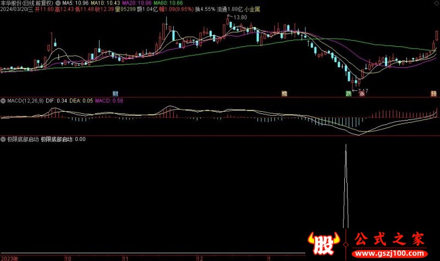The height and width of the screenshot is (261, 440).
Task: Click the 涨 event marker icon
Action: click(x=362, y=93)
